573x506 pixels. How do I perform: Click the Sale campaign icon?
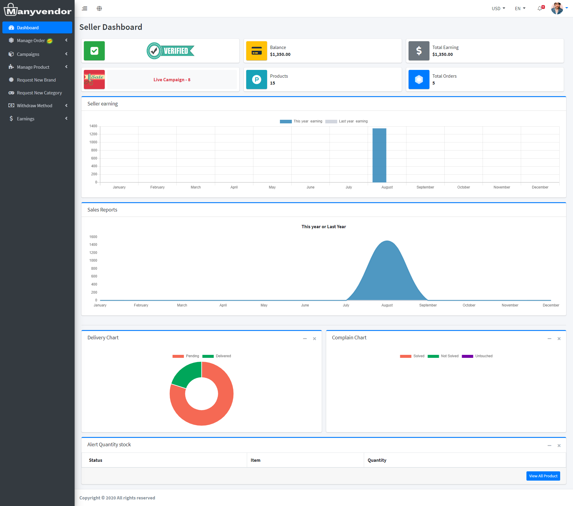click(x=94, y=79)
